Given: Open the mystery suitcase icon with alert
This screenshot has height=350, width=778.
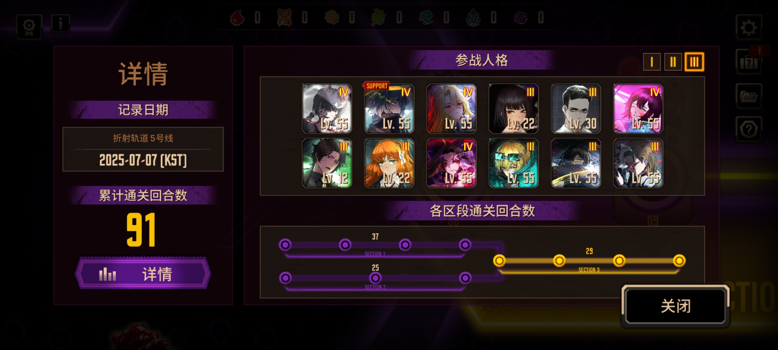Looking at the screenshot, I should 749,61.
